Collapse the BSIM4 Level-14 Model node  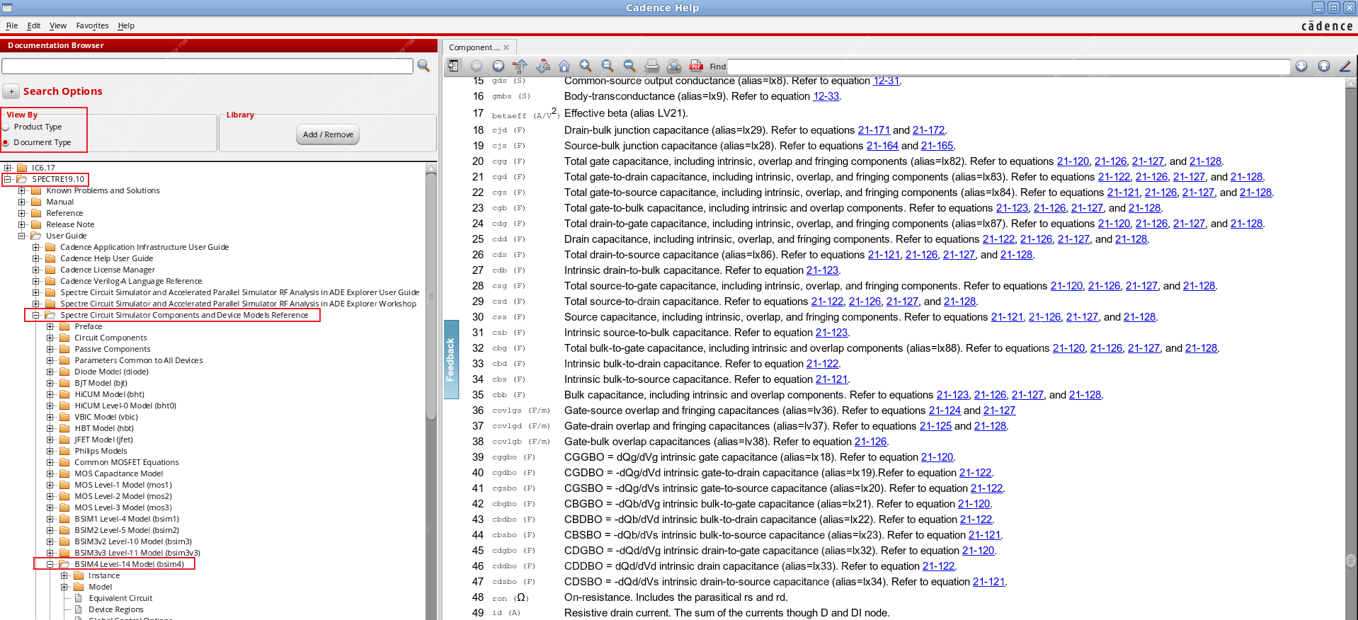[50, 564]
